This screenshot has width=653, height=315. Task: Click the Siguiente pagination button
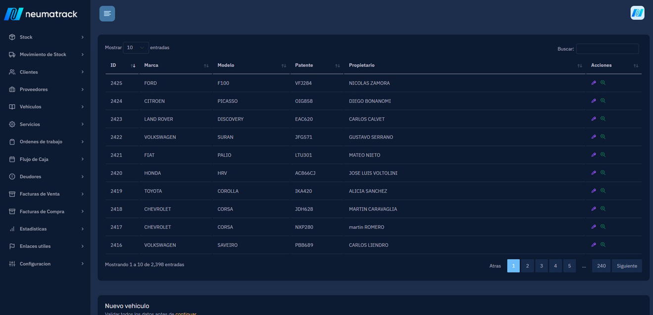coord(627,266)
